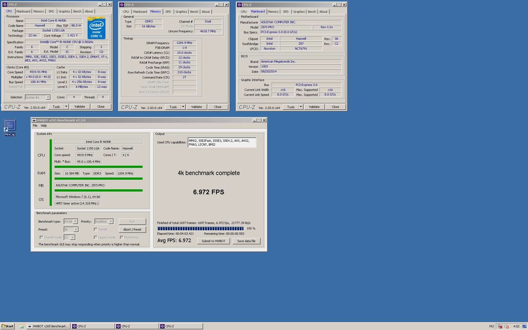528x330 pixels.
Task: Toggle the Legacy mode checkbox
Action: click(x=96, y=237)
